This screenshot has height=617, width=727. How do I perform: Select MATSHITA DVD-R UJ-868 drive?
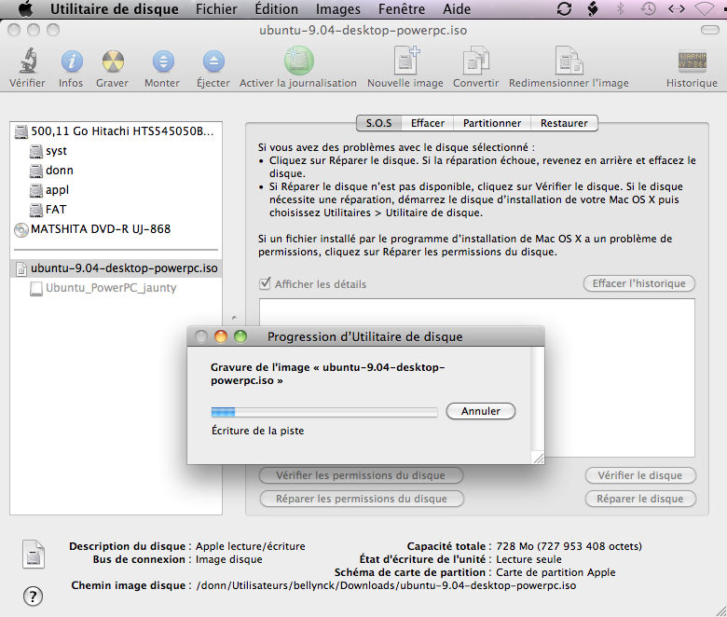[116, 229]
